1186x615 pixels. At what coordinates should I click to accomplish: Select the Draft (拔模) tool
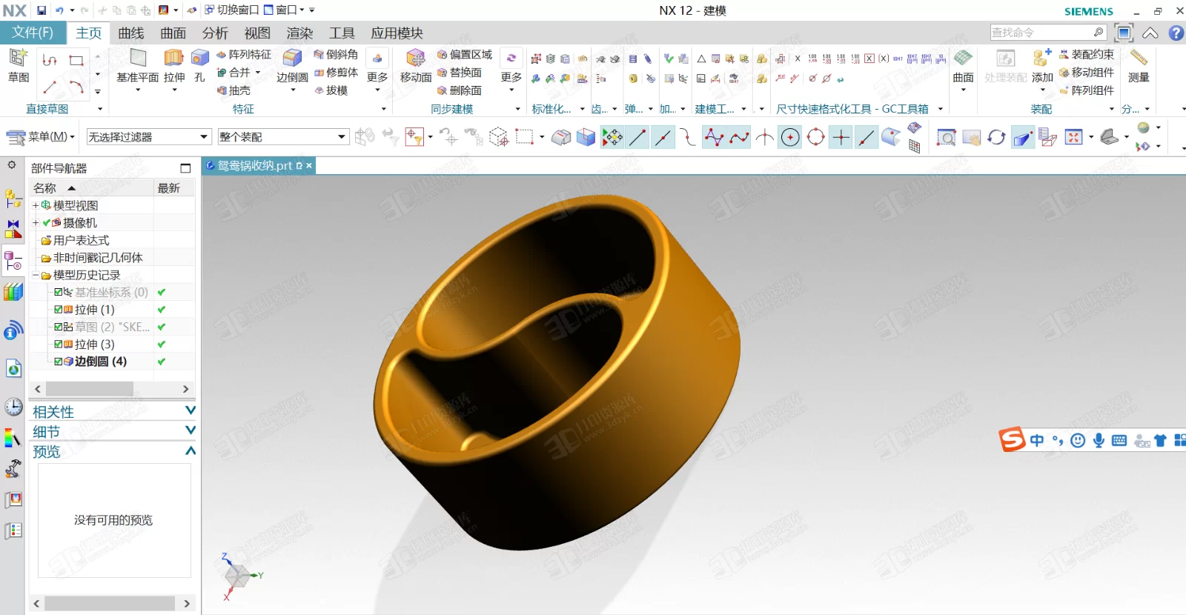331,90
